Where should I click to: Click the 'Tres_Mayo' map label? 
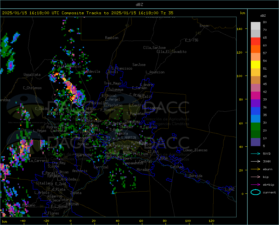click(x=112, y=83)
